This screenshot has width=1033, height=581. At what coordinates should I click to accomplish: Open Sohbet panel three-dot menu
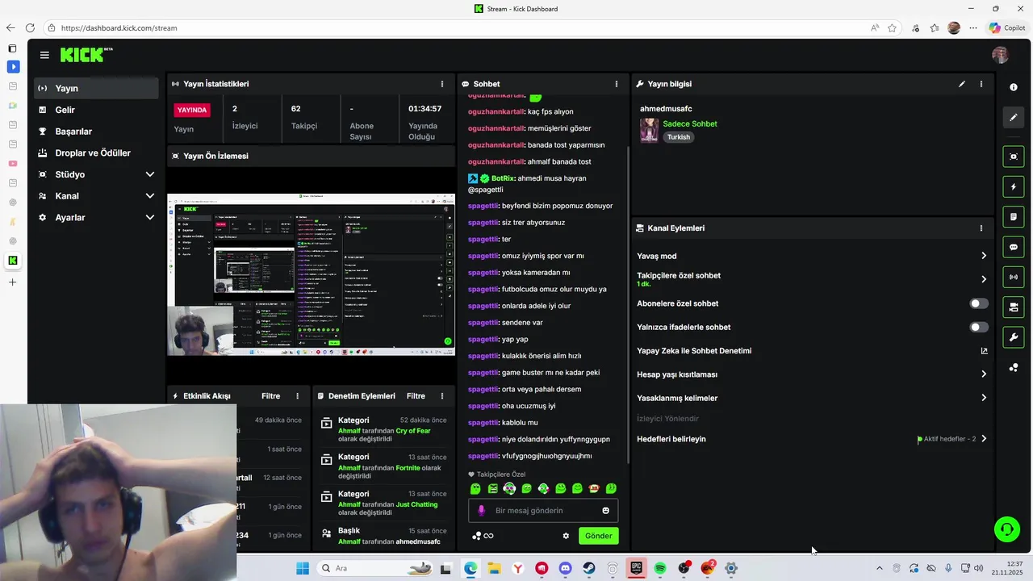(617, 84)
